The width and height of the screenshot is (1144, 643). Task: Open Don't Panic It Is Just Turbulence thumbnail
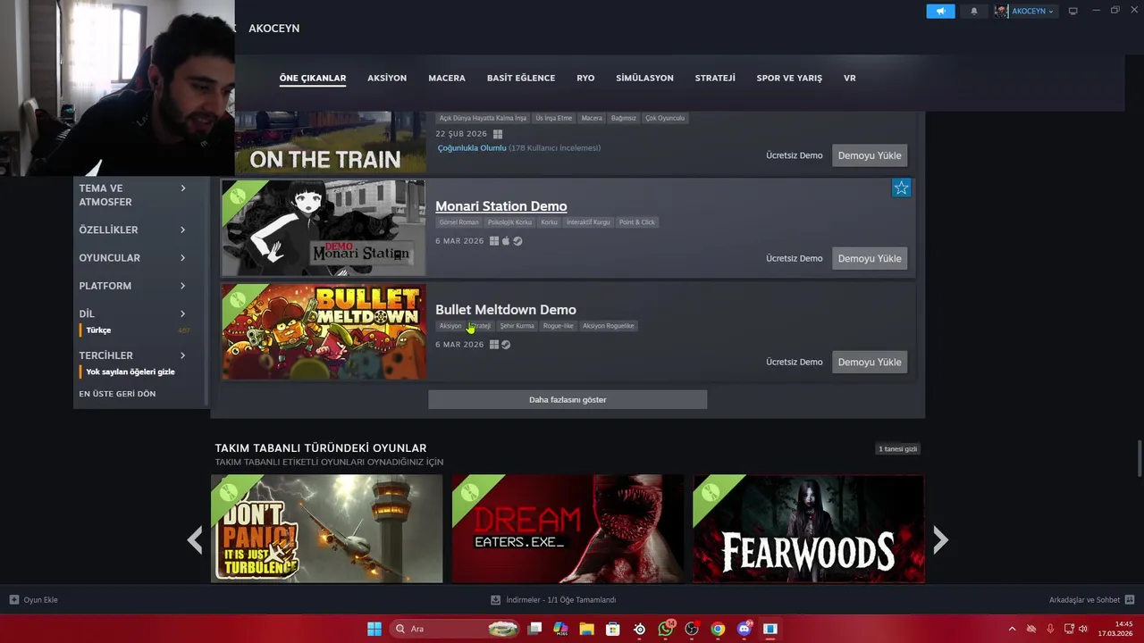pos(326,529)
